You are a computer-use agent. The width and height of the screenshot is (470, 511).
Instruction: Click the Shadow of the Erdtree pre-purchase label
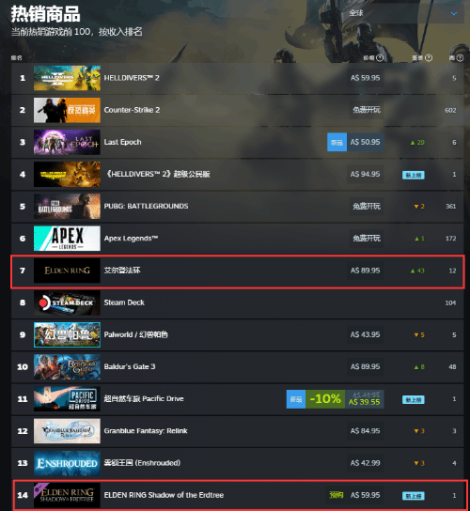coord(337,495)
